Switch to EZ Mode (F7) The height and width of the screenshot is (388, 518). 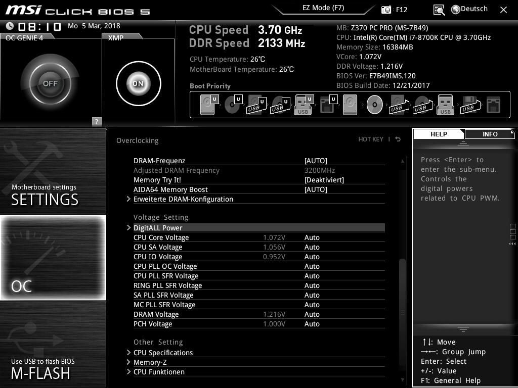(x=323, y=8)
